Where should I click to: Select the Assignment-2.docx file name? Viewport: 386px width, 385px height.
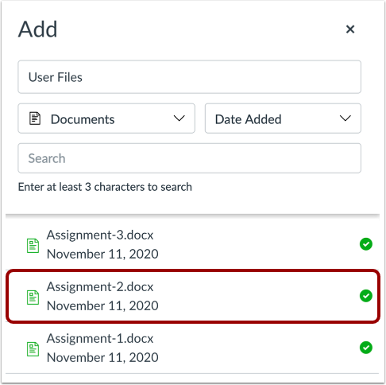point(100,286)
